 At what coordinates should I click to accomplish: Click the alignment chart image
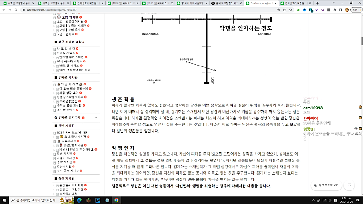click(x=206, y=49)
